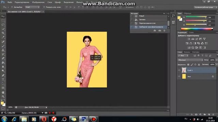Open the Редактирование menu
This screenshot has height=122, width=218.
[22, 2]
